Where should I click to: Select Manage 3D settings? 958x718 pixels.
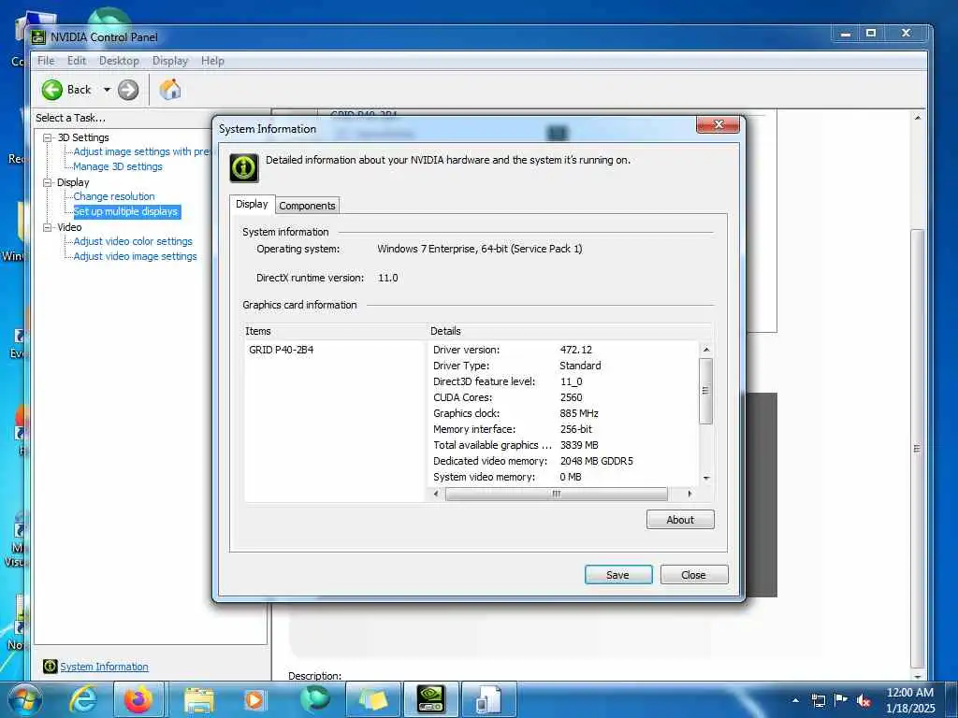(x=118, y=166)
